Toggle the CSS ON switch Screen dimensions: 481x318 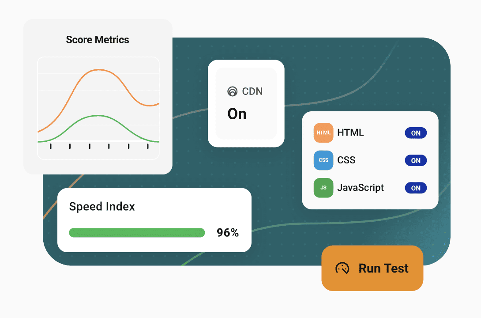point(416,160)
